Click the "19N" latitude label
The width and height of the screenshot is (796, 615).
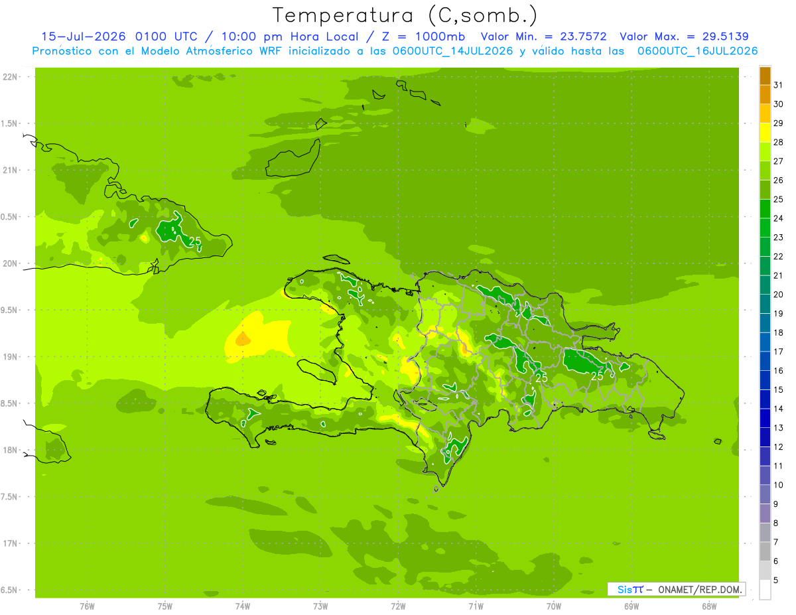11,357
